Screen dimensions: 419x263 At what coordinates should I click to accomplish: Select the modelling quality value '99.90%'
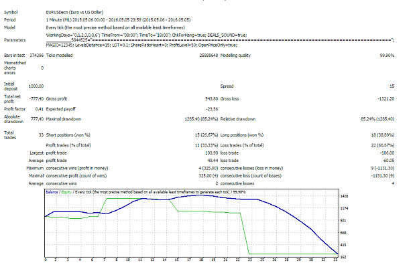pos(387,56)
